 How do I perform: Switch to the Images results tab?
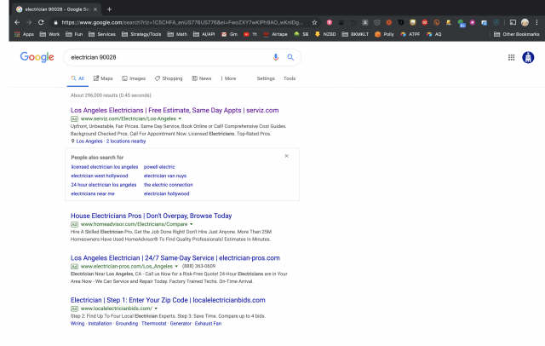pyautogui.click(x=134, y=78)
